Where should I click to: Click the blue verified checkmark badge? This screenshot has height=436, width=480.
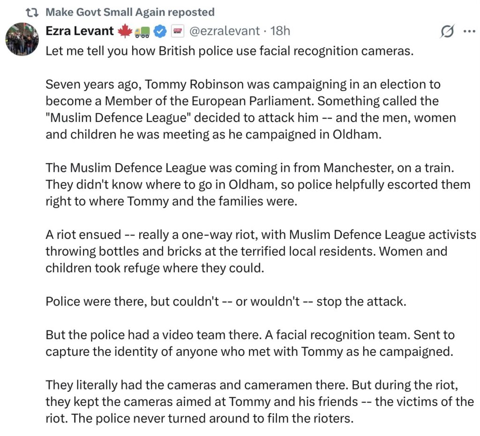click(x=160, y=31)
